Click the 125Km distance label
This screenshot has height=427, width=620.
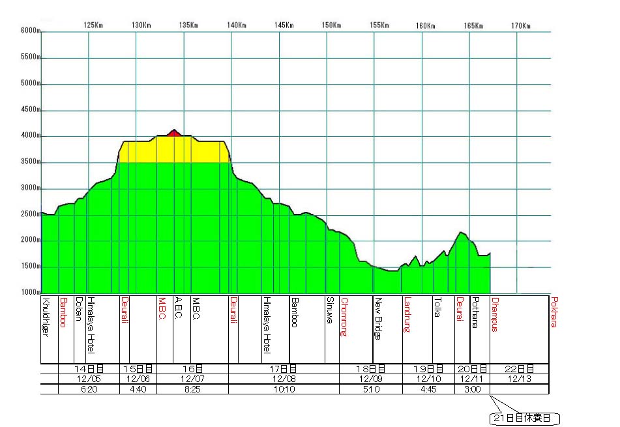(93, 25)
